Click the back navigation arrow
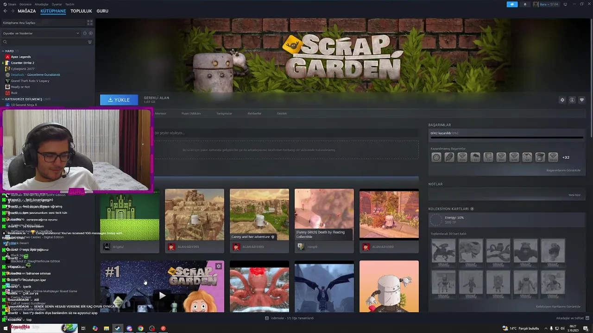This screenshot has height=333, width=593. (x=5, y=11)
